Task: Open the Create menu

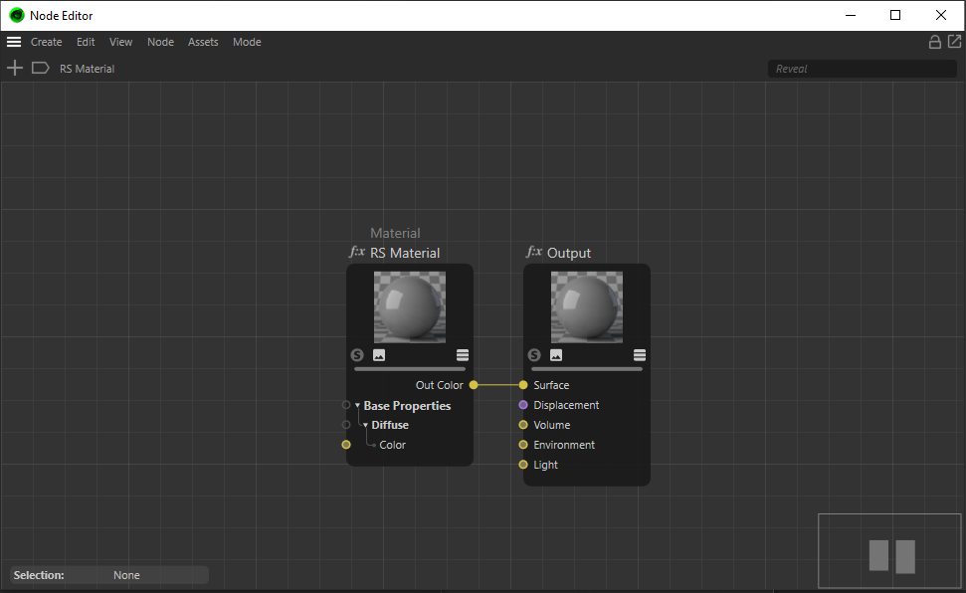Action: click(46, 42)
